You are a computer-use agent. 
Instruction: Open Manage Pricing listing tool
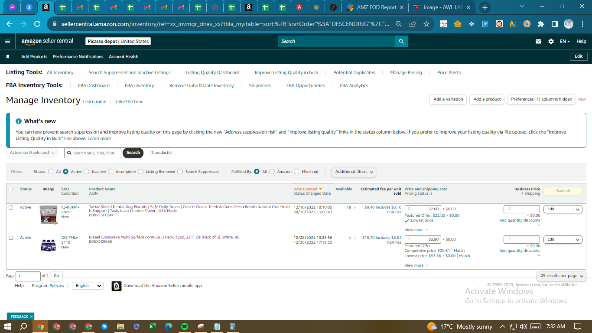(x=406, y=73)
